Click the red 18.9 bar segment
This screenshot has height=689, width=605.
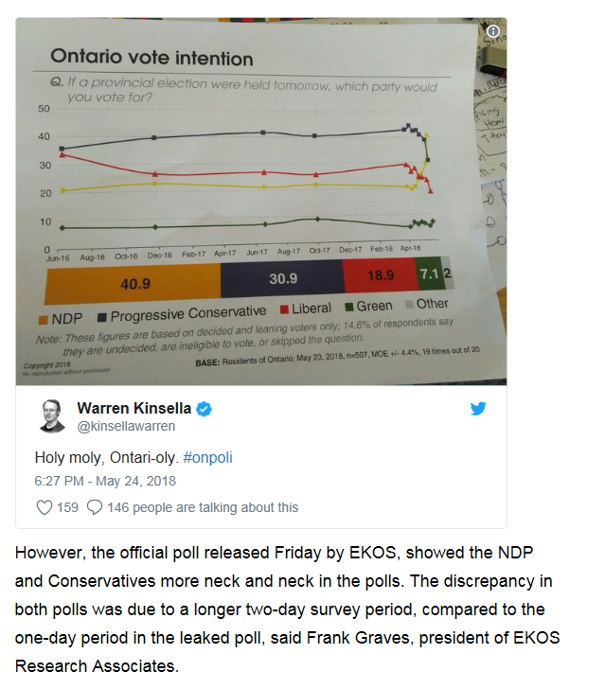click(x=379, y=274)
